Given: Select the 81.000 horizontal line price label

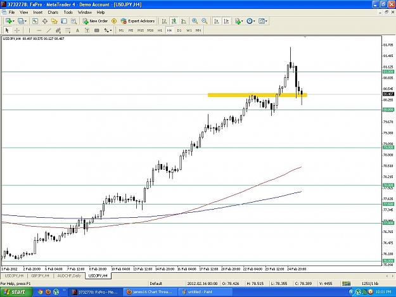Looking at the screenshot, I should [388, 72].
